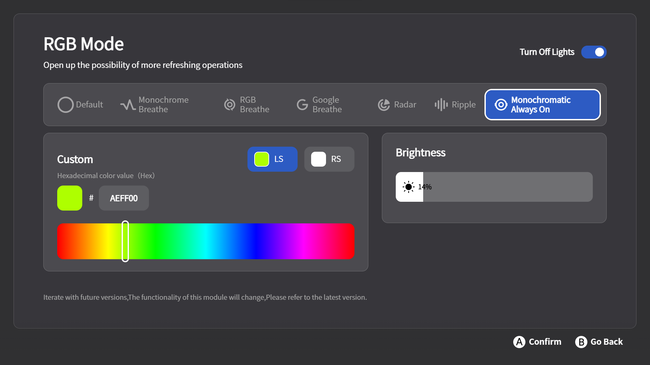Click the RGB Breathe target icon
Image resolution: width=650 pixels, height=365 pixels.
pos(230,105)
